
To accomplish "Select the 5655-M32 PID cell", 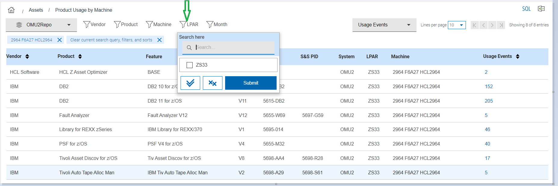I will click(274, 144).
